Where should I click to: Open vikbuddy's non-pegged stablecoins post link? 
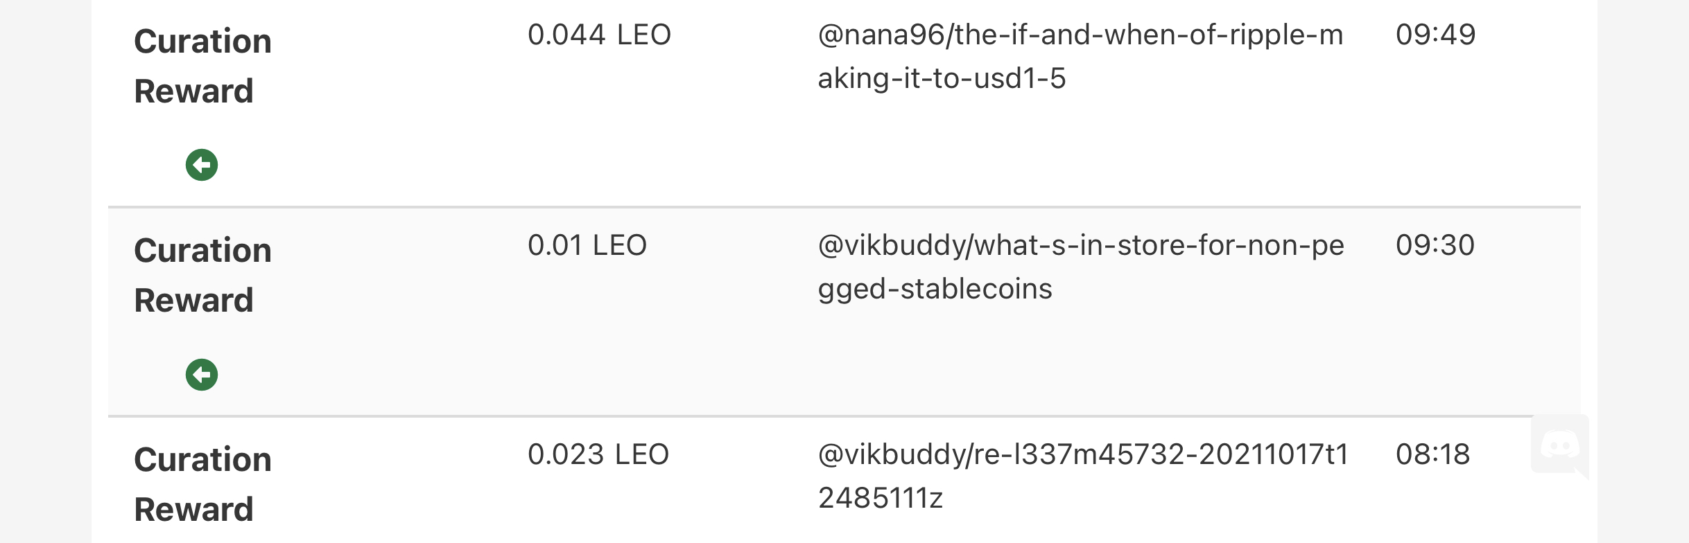pos(1081,267)
